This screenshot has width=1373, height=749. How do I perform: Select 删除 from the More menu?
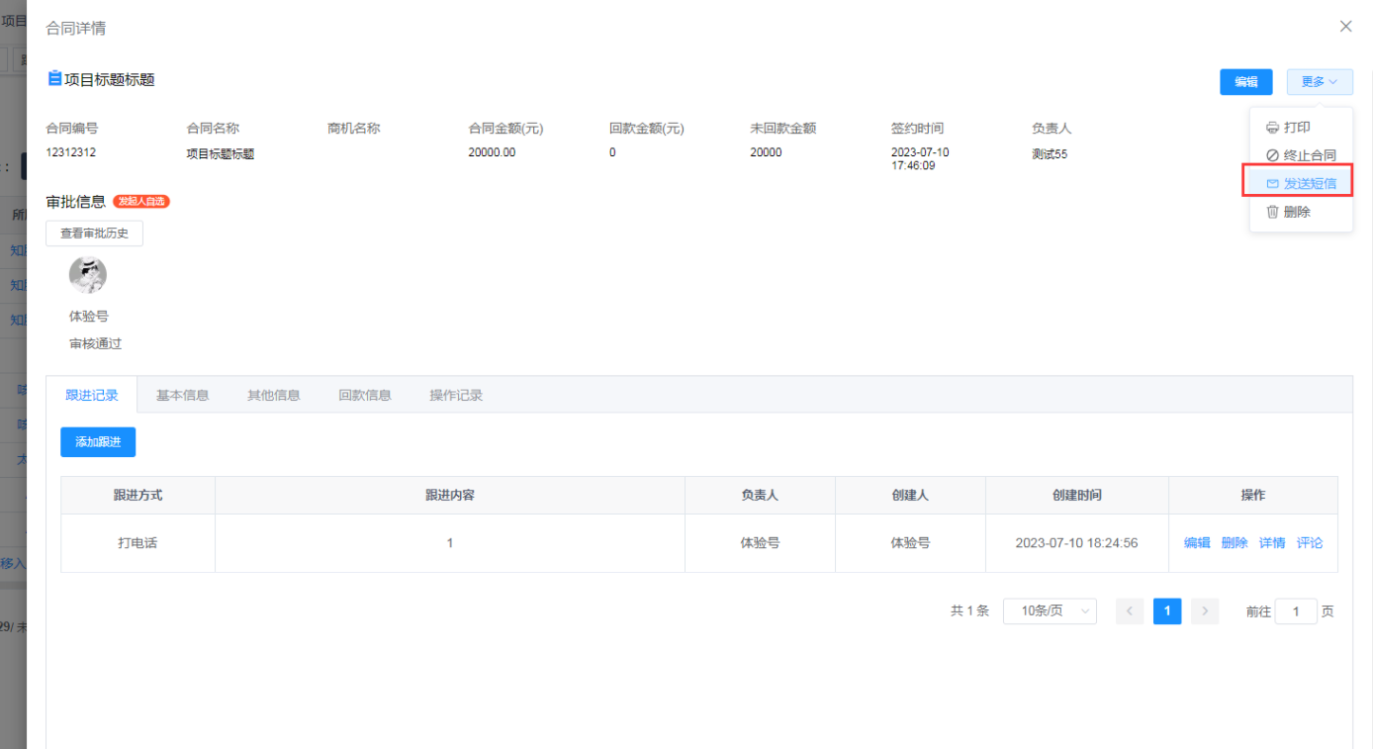(1299, 210)
